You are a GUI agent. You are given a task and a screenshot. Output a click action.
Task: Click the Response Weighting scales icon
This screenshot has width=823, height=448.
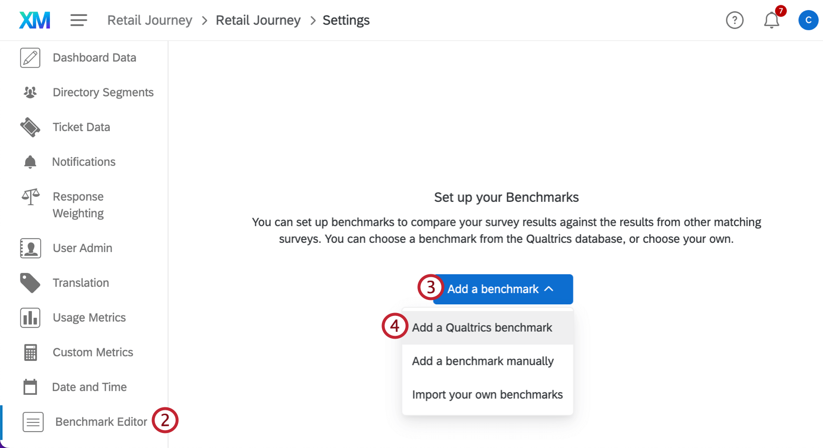click(30, 197)
